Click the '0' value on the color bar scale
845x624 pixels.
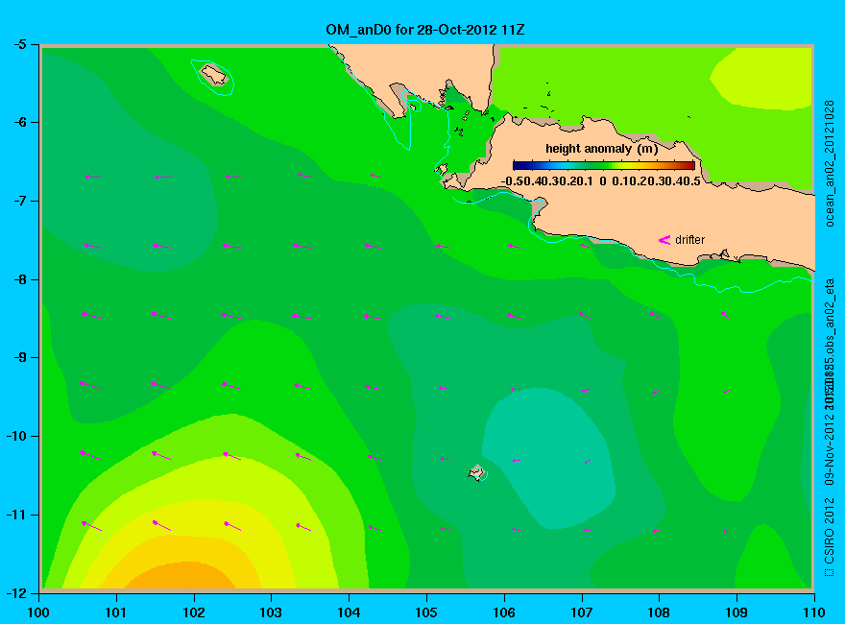(x=603, y=181)
